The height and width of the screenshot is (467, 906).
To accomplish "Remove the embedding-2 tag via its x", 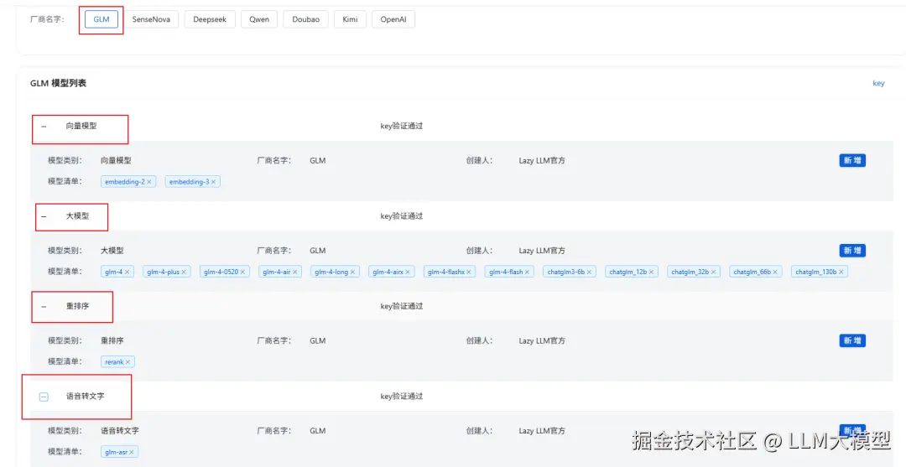I will coord(149,182).
